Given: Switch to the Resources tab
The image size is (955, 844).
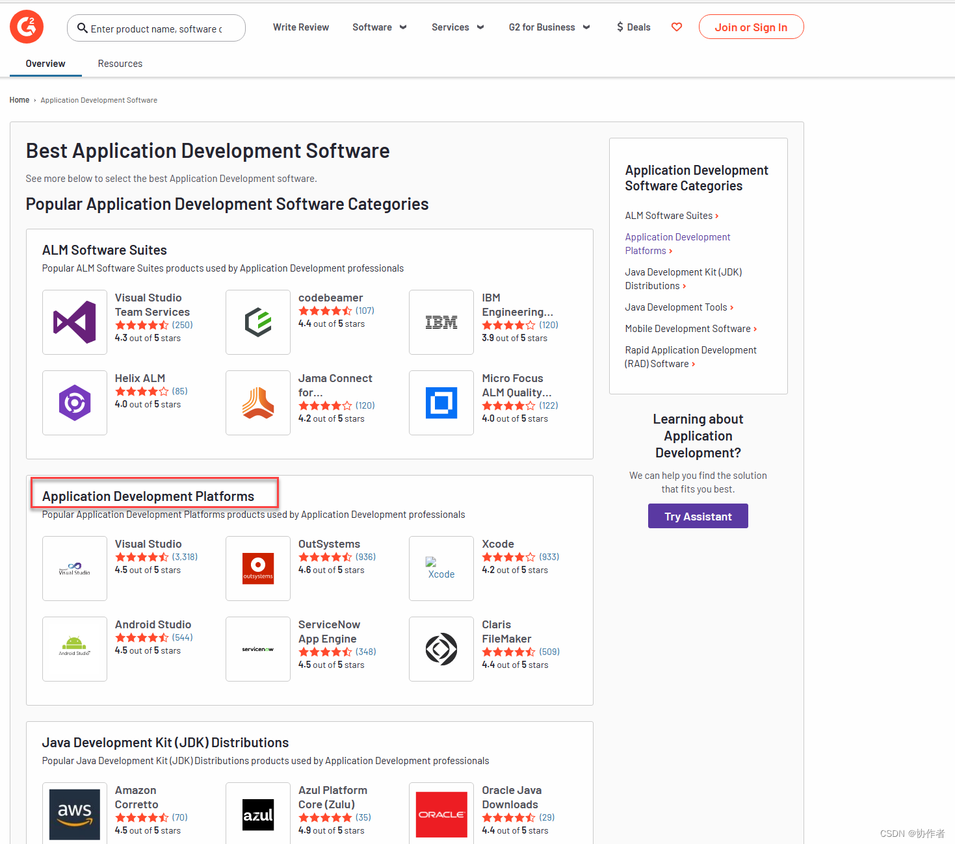Looking at the screenshot, I should tap(120, 64).
